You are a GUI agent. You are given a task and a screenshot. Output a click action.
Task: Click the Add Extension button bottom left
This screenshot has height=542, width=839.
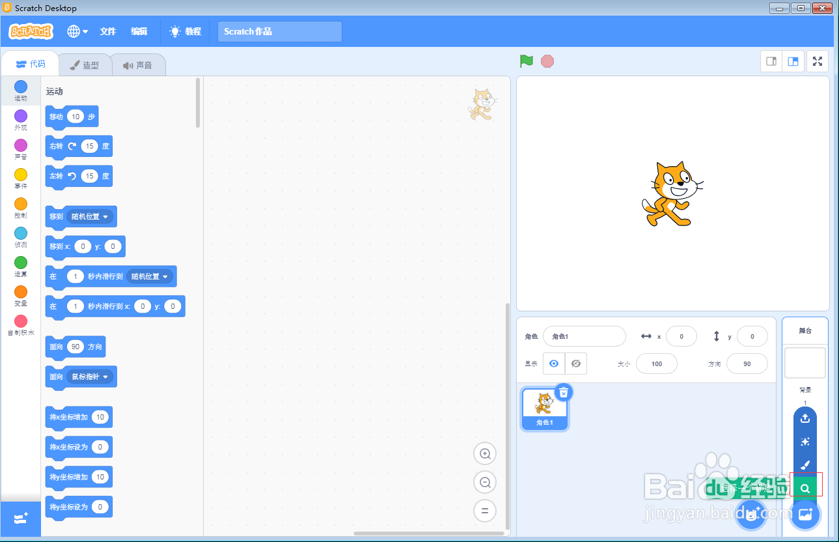20,519
